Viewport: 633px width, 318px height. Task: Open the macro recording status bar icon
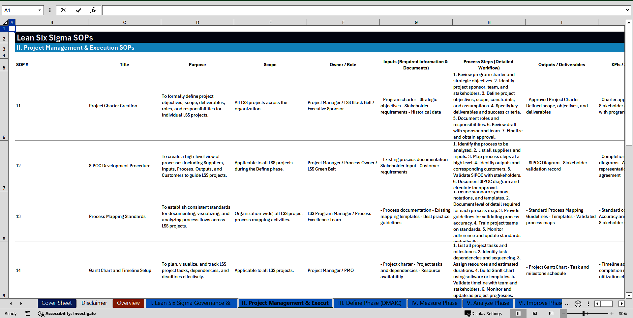tap(28, 313)
